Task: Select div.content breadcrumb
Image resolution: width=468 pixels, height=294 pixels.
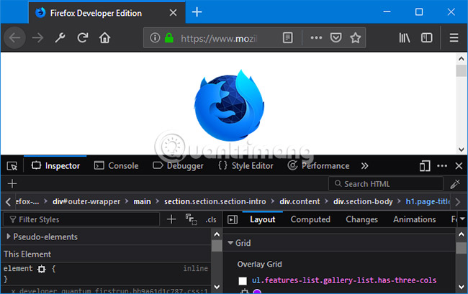Action: pyautogui.click(x=300, y=202)
